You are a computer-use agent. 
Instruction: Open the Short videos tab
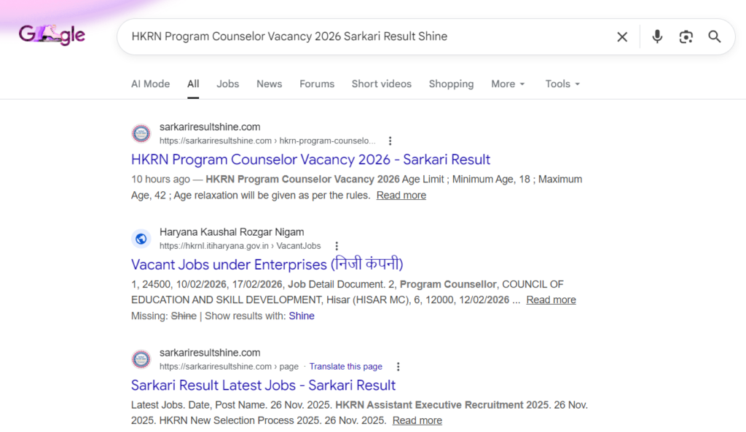pos(381,84)
